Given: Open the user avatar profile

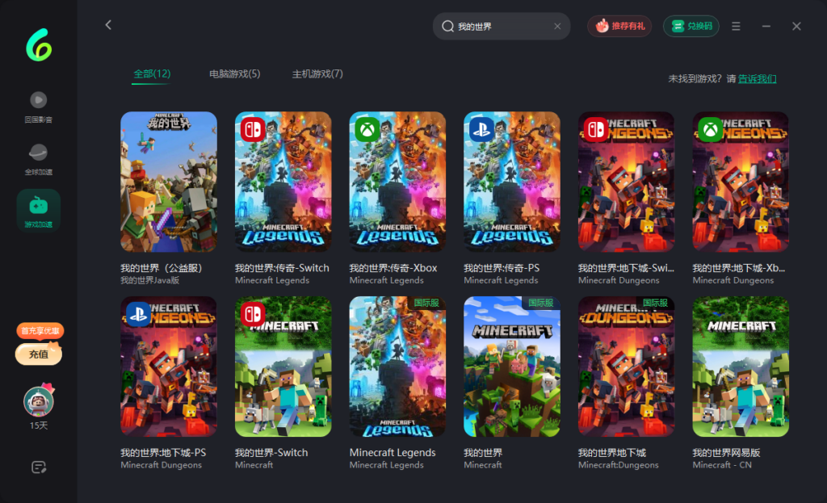Looking at the screenshot, I should click(39, 402).
